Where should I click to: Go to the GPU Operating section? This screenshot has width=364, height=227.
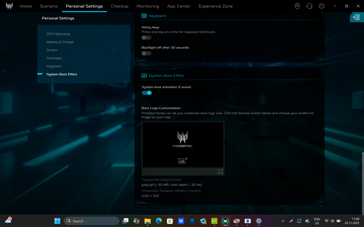click(x=58, y=34)
